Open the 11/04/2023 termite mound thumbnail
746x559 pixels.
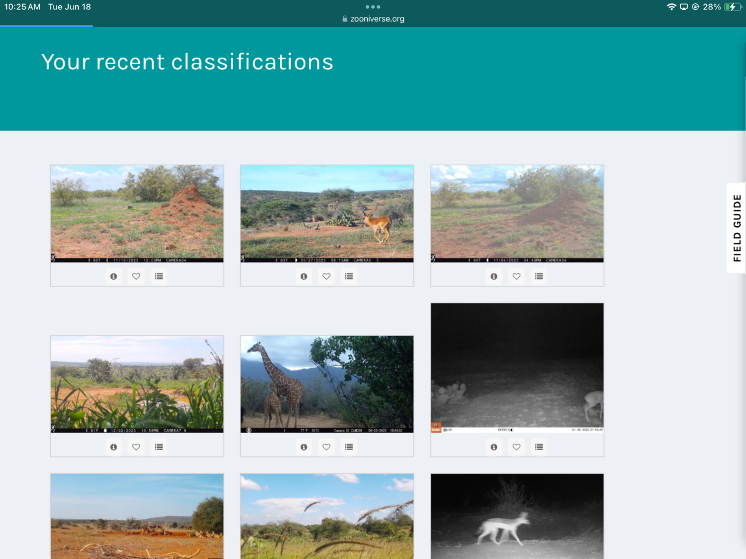pyautogui.click(x=517, y=214)
